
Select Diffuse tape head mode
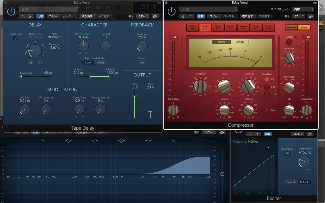coord(100,63)
